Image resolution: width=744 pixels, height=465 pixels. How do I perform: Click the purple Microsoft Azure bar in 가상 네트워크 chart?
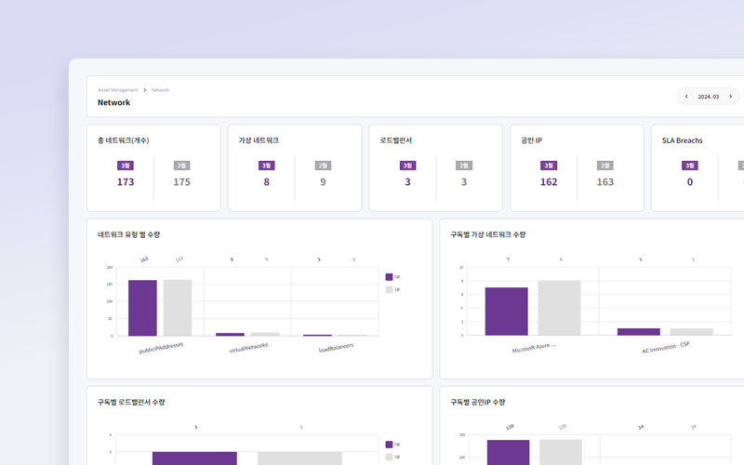click(x=506, y=312)
